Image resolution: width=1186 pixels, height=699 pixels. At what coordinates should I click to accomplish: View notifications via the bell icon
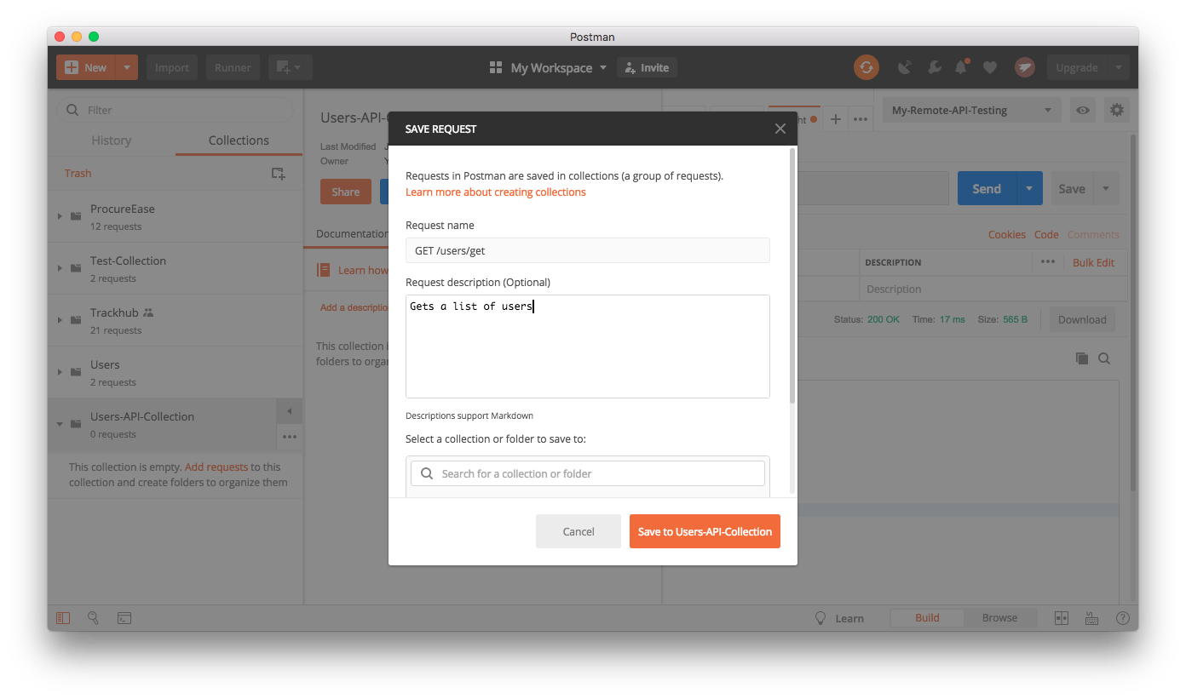pos(962,67)
